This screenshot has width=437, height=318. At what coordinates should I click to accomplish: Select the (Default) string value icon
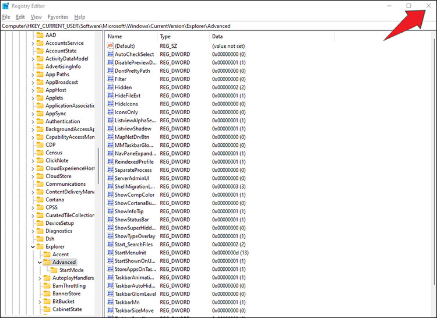(110, 45)
